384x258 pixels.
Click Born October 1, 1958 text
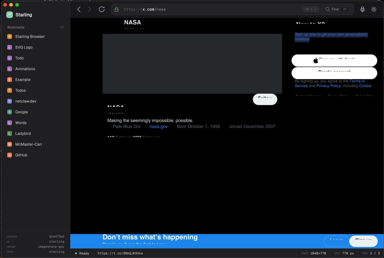pos(198,126)
